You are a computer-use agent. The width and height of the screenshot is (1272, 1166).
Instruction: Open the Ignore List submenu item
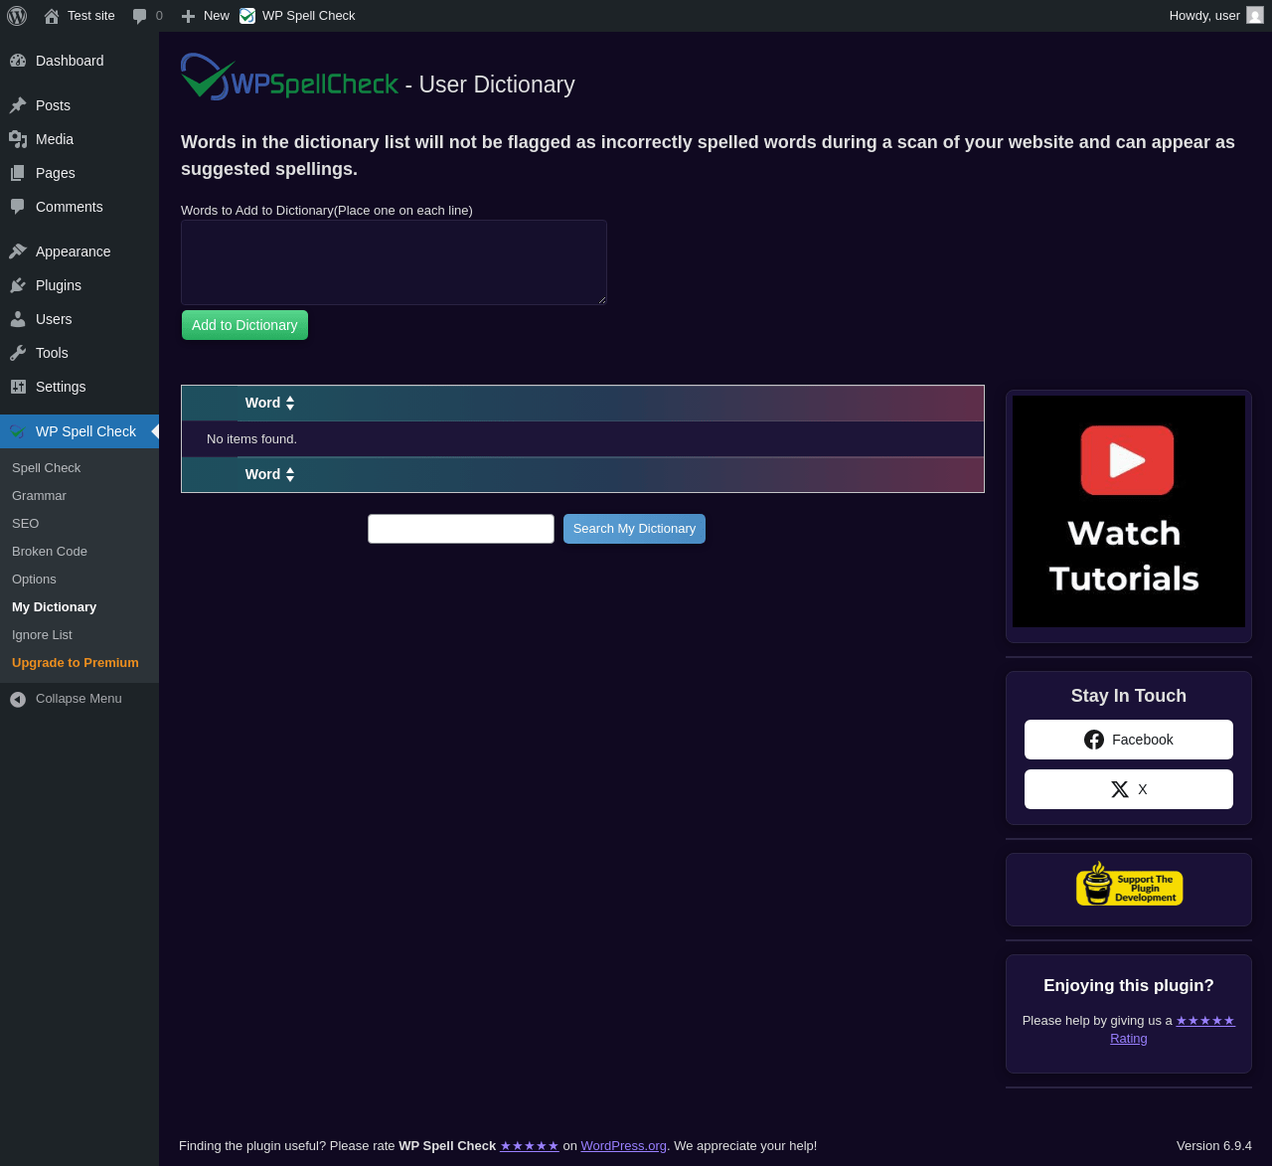tap(42, 635)
